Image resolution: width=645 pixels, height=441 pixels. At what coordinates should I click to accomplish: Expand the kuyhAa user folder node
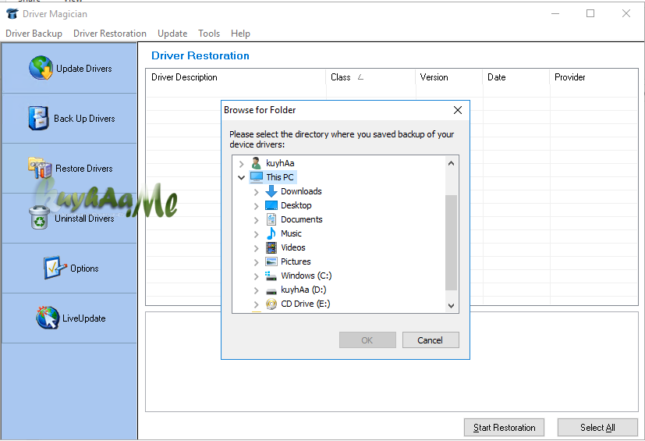[x=242, y=164]
